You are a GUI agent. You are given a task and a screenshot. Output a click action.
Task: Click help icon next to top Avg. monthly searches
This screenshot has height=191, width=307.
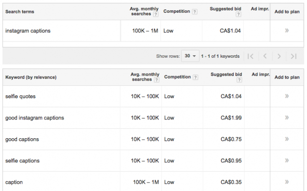click(x=155, y=14)
